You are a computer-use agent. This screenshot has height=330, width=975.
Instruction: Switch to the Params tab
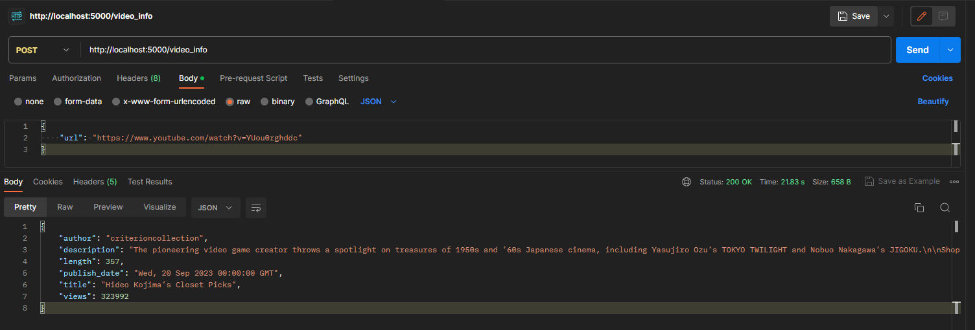pyautogui.click(x=23, y=78)
